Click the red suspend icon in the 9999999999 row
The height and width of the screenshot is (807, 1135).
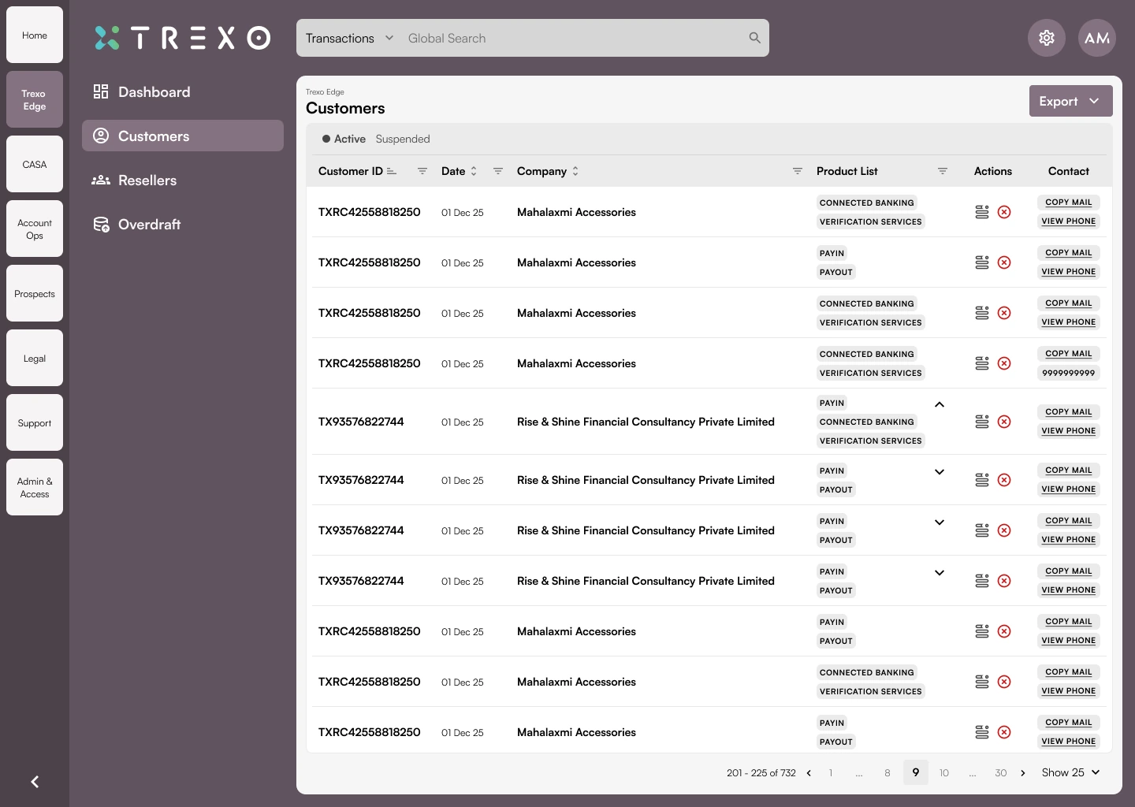pyautogui.click(x=1004, y=363)
